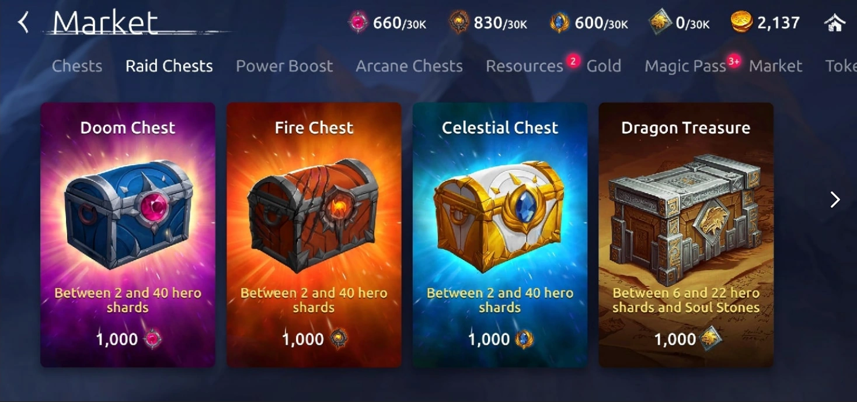Show more chests with right arrow
857x402 pixels.
point(835,200)
